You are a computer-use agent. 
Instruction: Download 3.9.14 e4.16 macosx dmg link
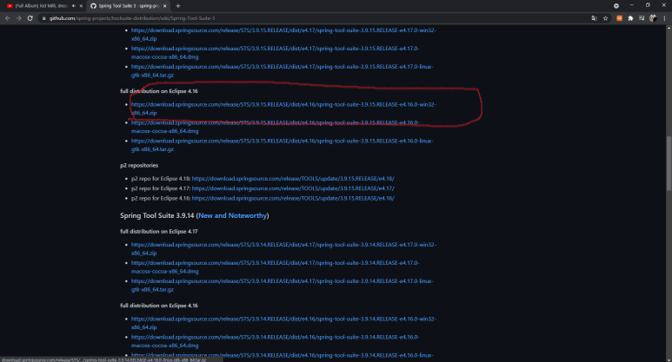point(275,341)
